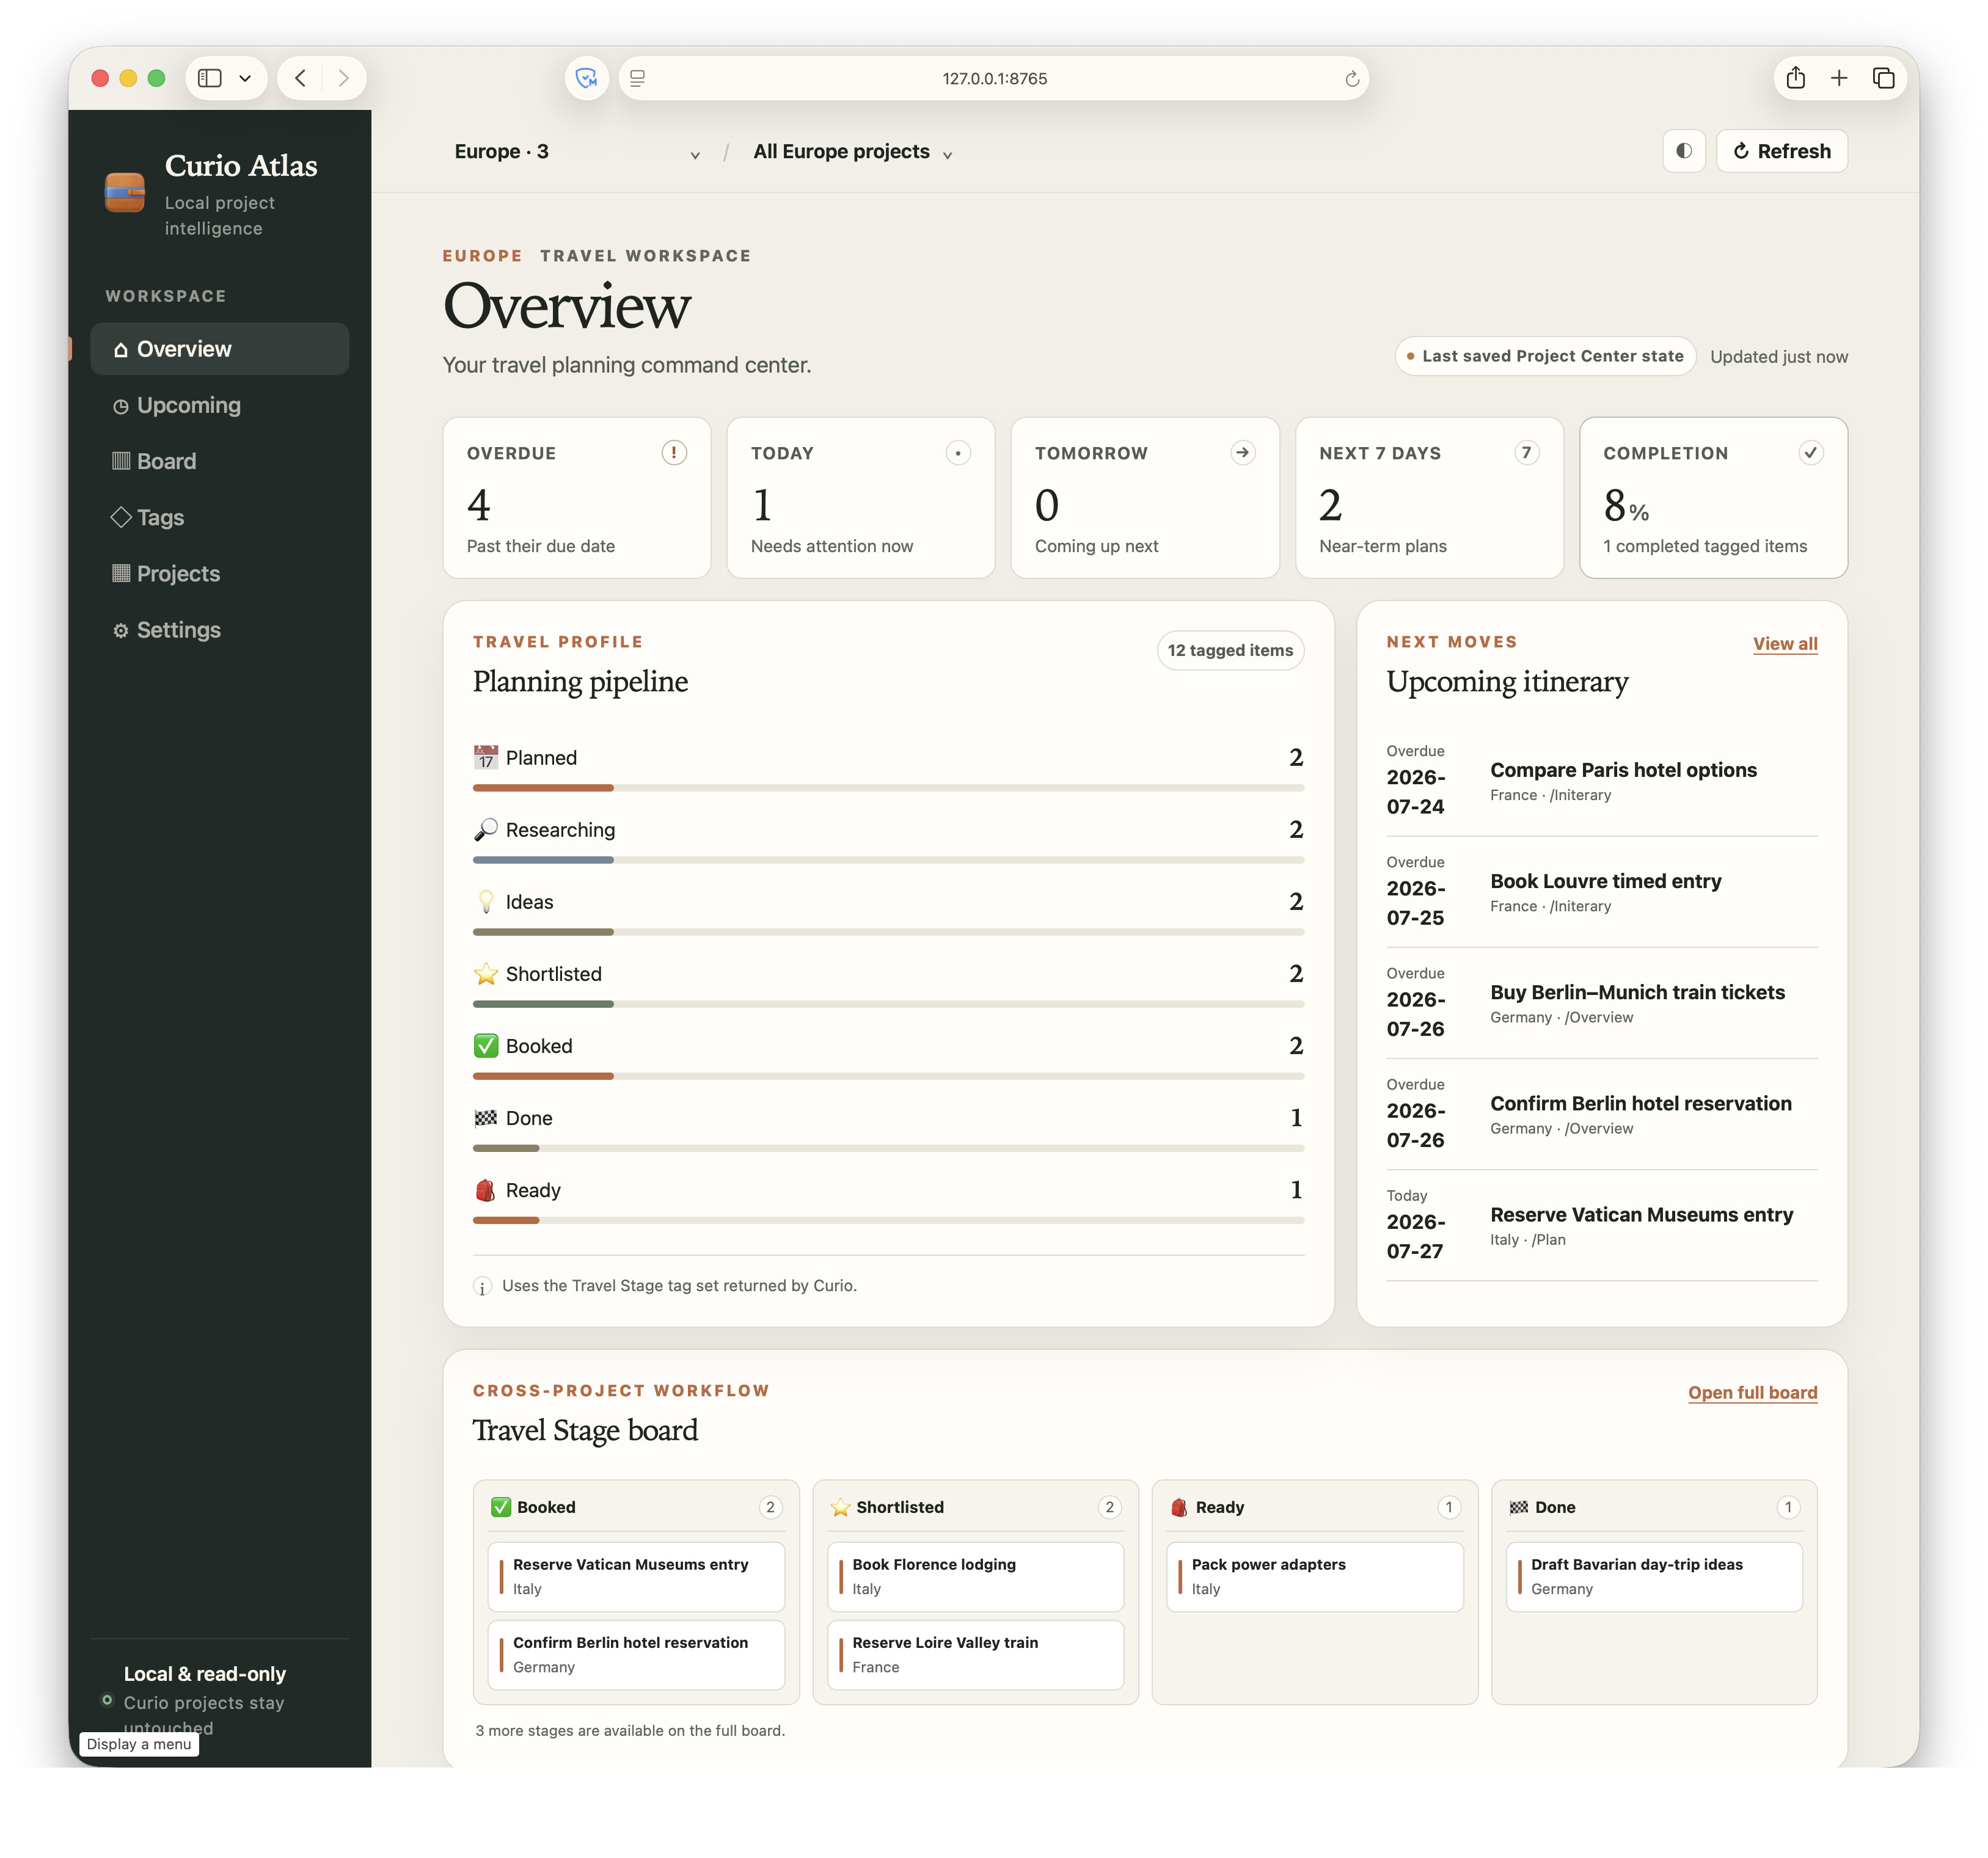Click the Last saved Project Center state pill
The width and height of the screenshot is (1988, 1858).
1545,356
